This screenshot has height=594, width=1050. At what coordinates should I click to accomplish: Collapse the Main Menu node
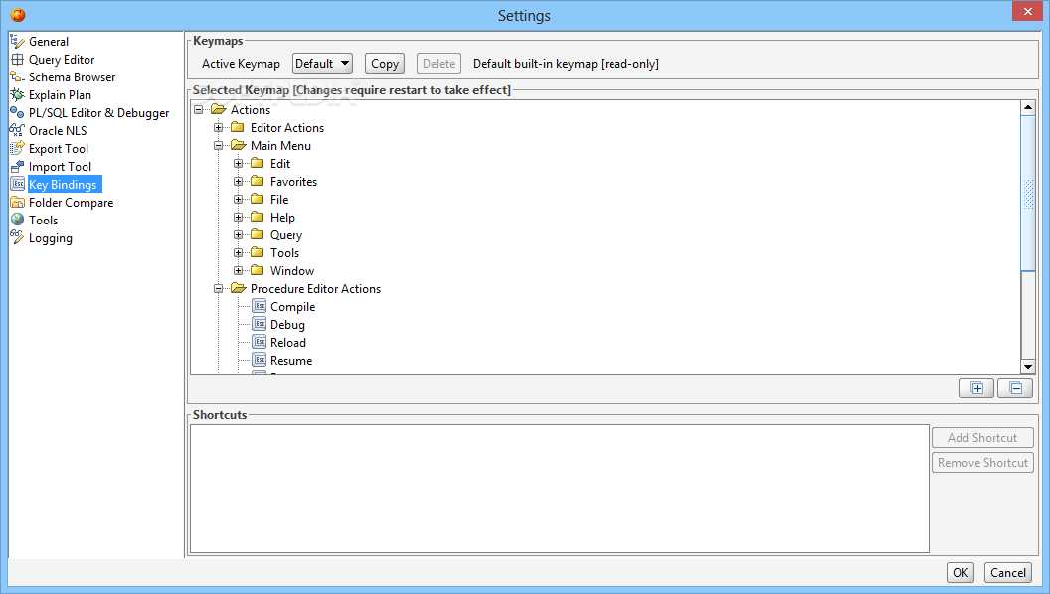(x=219, y=145)
